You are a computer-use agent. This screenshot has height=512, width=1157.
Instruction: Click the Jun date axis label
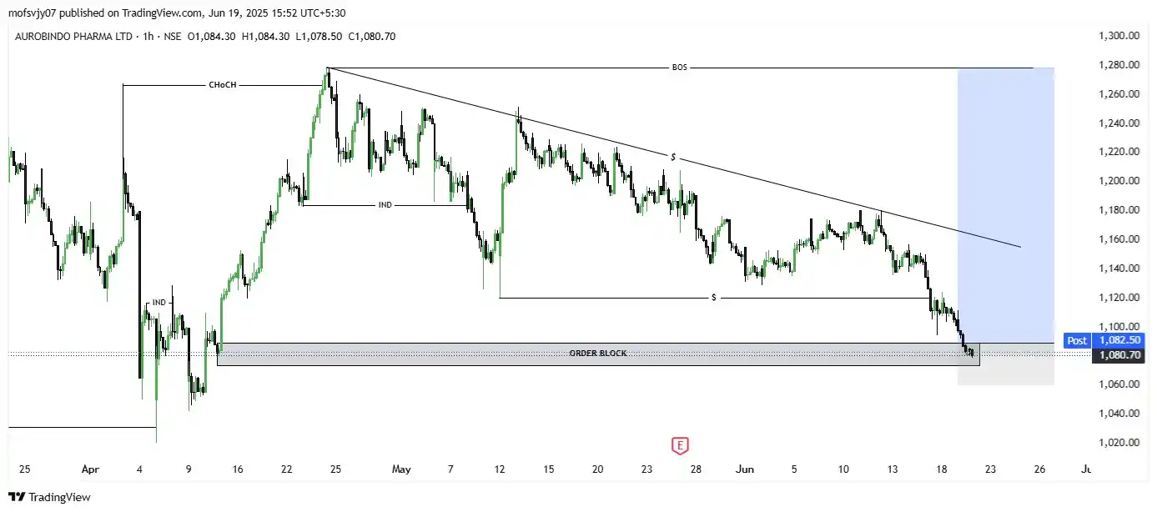745,469
